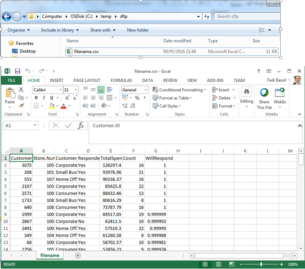The image size is (305, 269).
Task: Click Share This File WebEx icon
Action: [x=264, y=99]
